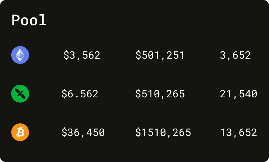Open the Ethereum pool row
This screenshot has height=162, width=269.
pos(134,56)
